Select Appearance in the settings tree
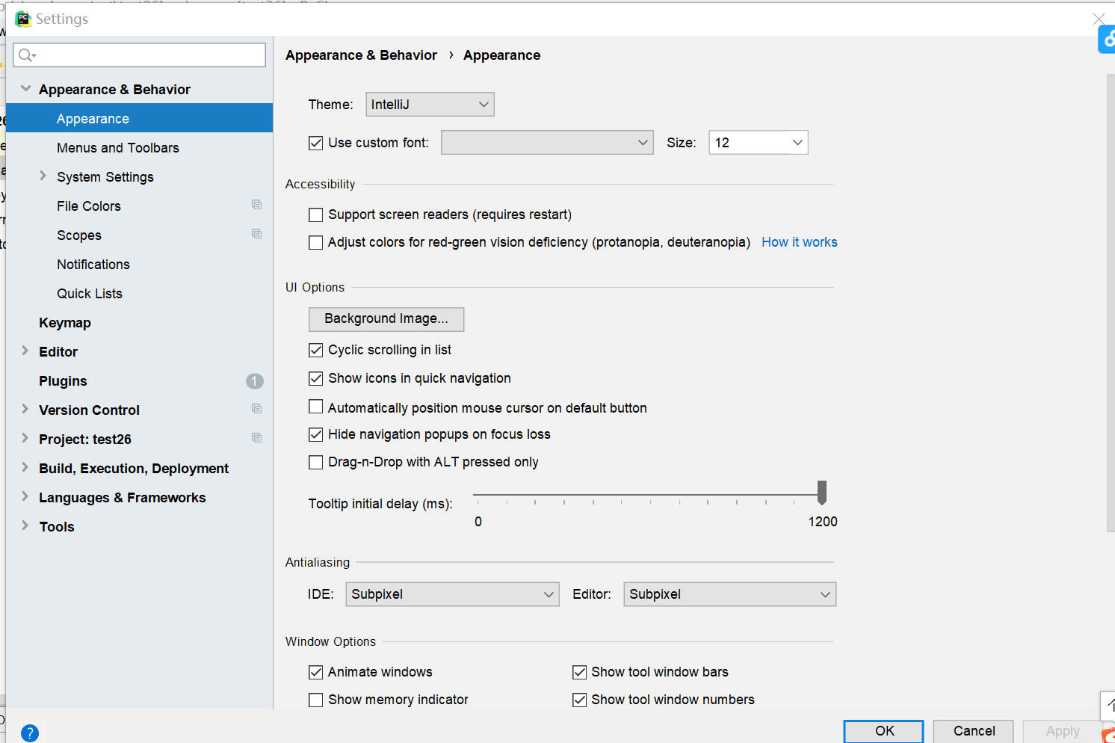1115x743 pixels. [x=139, y=118]
